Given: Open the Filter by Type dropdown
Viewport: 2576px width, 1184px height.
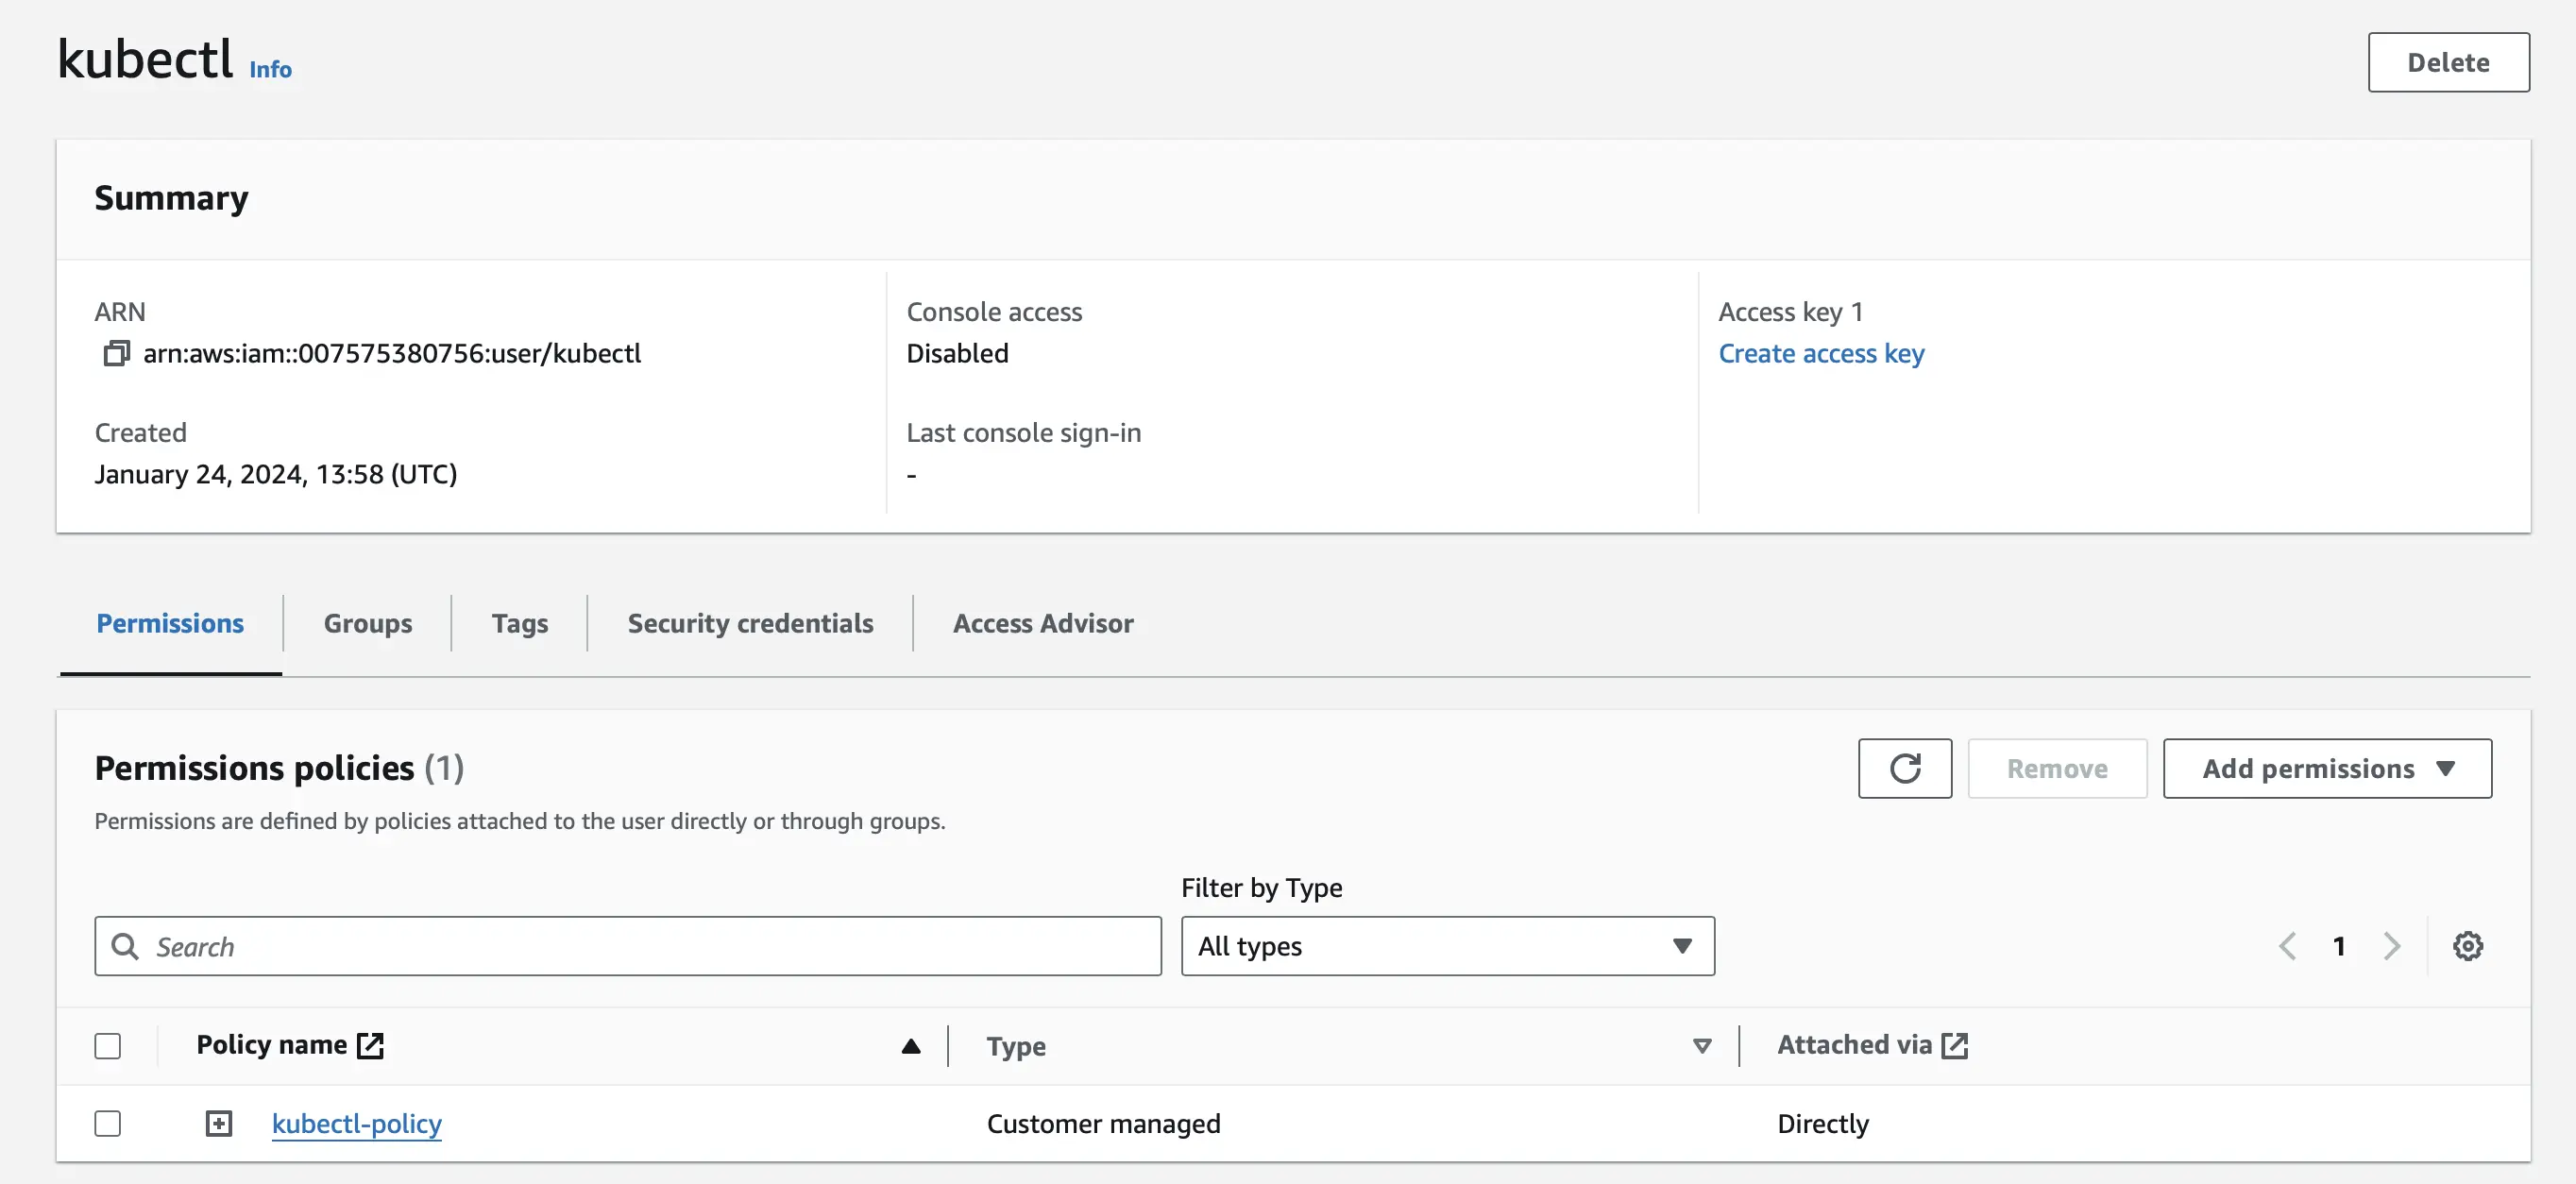Looking at the screenshot, I should tap(1447, 946).
